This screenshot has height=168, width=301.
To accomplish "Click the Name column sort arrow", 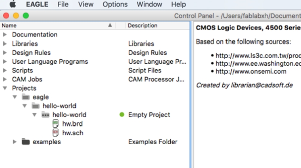I will (x=110, y=25).
